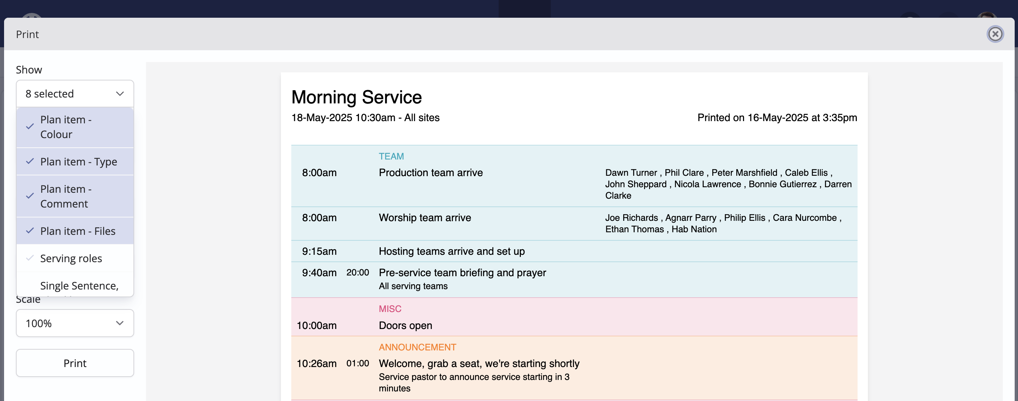Click the 'Worship team arrive' item

coord(425,217)
